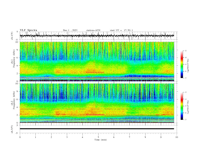Select the 'station=ATH' label
199x154 pixels.
(x=93, y=30)
